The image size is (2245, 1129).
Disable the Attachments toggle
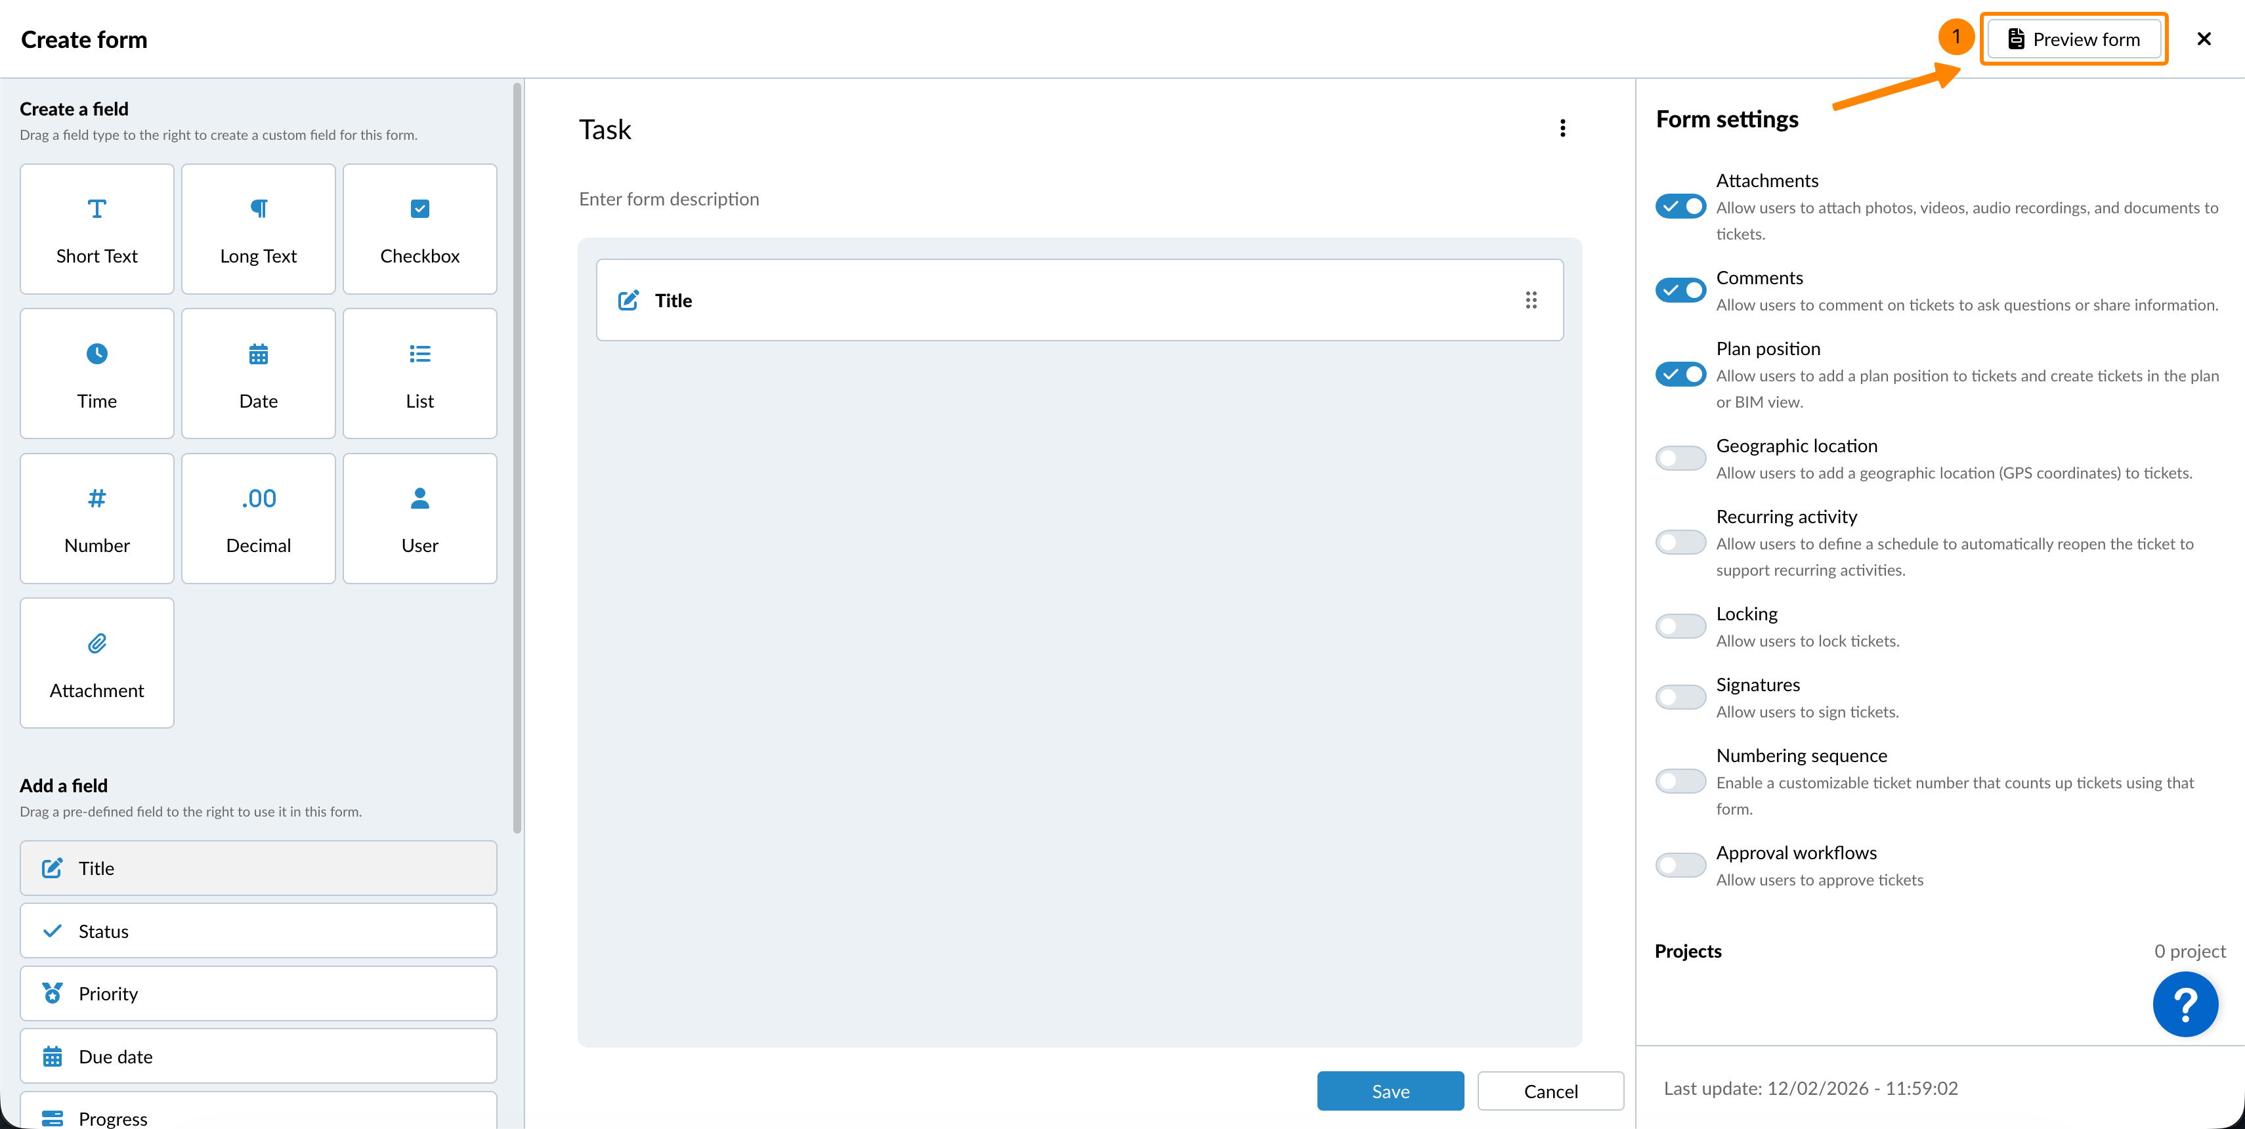1679,207
